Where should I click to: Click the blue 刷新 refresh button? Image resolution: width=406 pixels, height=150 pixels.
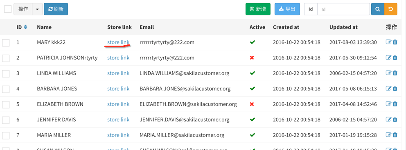coord(56,9)
